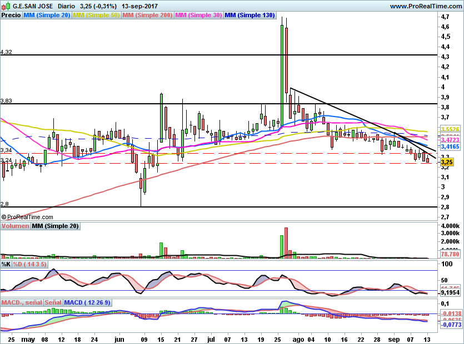Click the %K stochastic label
464x344 pixels.
click(x=6, y=265)
